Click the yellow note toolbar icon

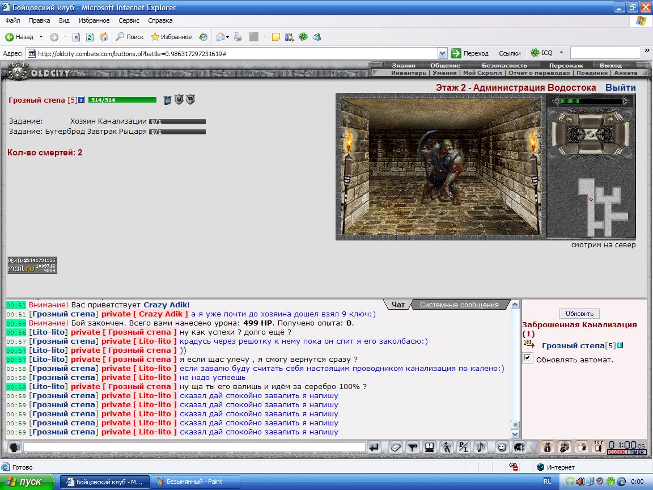pyautogui.click(x=275, y=37)
